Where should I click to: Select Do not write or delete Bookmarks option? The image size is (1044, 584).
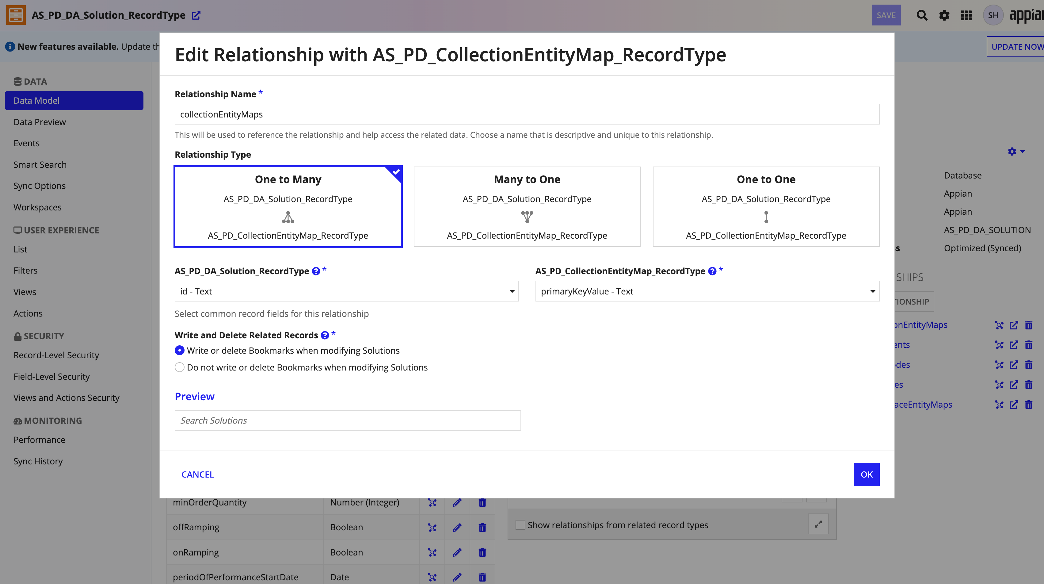click(180, 367)
